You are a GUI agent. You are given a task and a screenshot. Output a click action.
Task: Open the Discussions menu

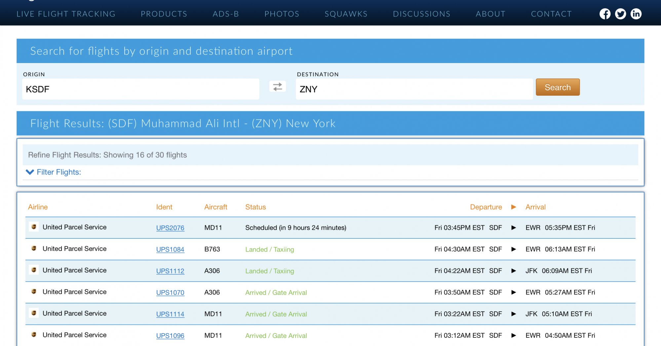422,14
